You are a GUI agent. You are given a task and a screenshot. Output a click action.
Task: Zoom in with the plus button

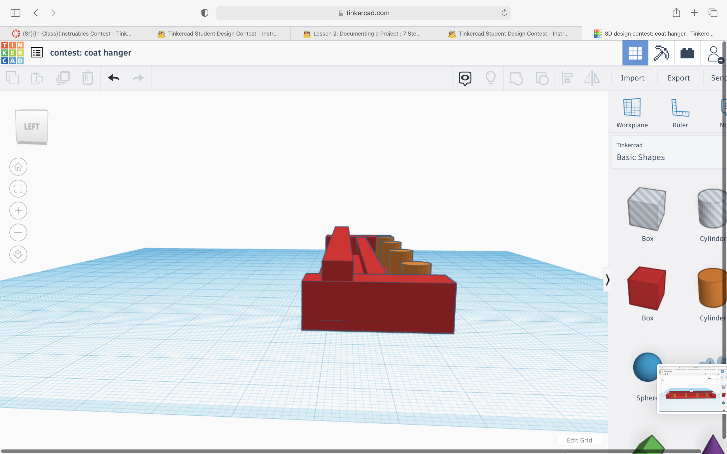(x=18, y=211)
